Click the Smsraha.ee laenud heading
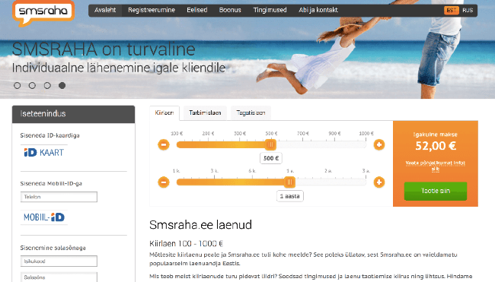495x282 pixels. pyautogui.click(x=200, y=225)
